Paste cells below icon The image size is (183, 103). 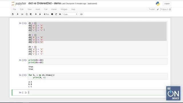click(x=31, y=14)
